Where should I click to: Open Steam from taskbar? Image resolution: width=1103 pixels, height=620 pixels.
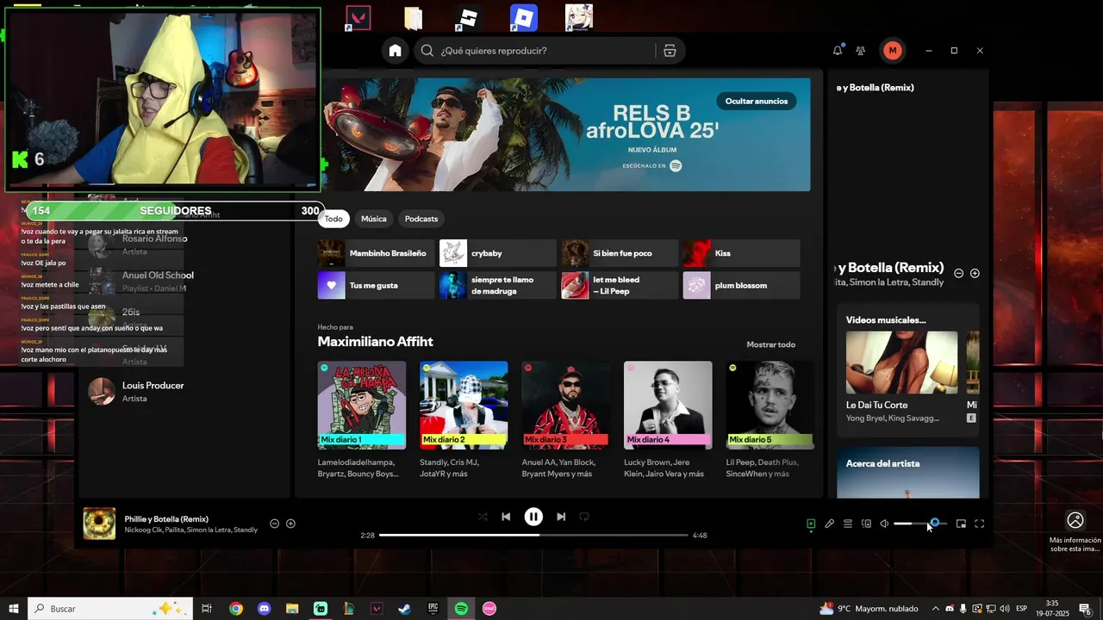click(x=404, y=609)
